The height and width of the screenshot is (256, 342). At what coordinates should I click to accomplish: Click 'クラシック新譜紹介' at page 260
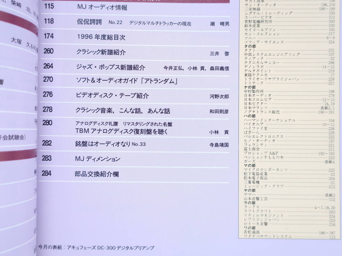click(x=101, y=52)
